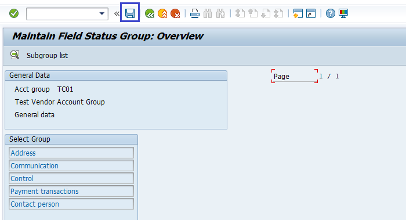The width and height of the screenshot is (406, 220).
Task: Click the Subgroup list button label
Action: [x=47, y=56]
